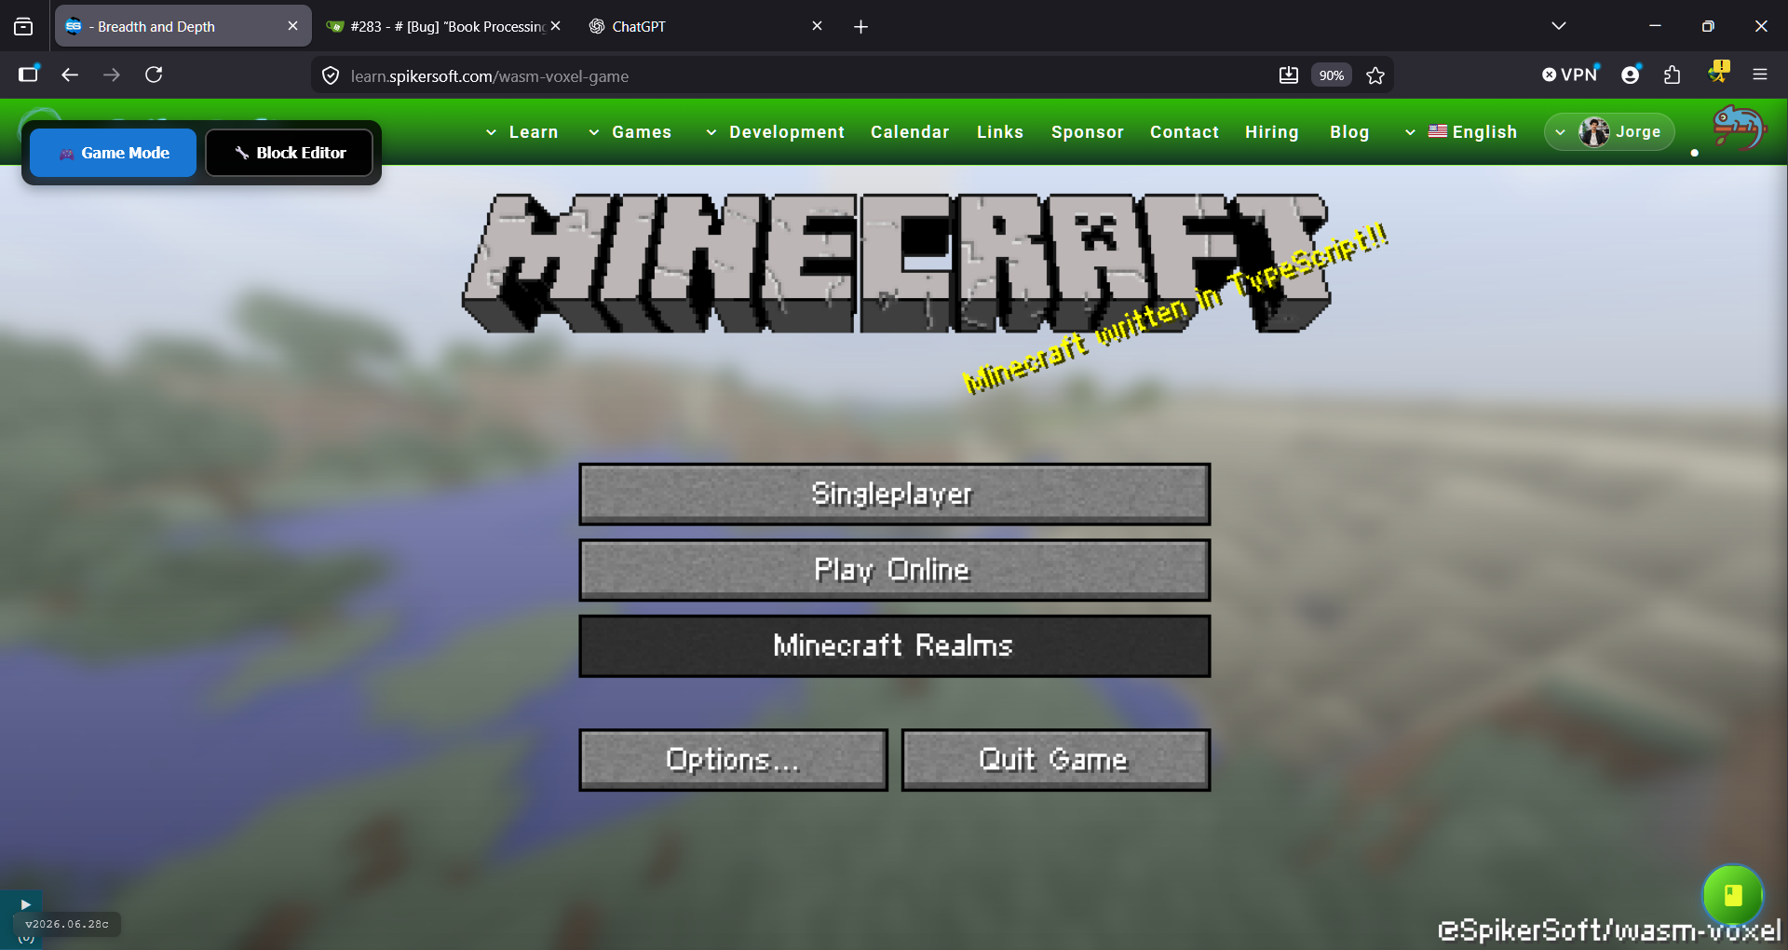This screenshot has width=1788, height=950.
Task: Expand the Development menu
Action: (x=775, y=132)
